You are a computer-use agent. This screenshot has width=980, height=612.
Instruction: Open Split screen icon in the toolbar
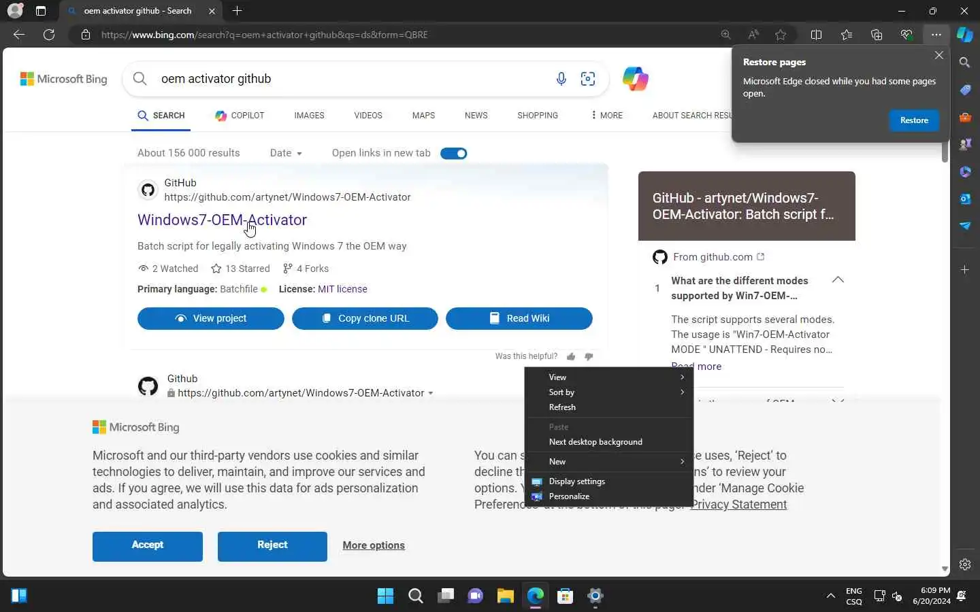coord(817,35)
